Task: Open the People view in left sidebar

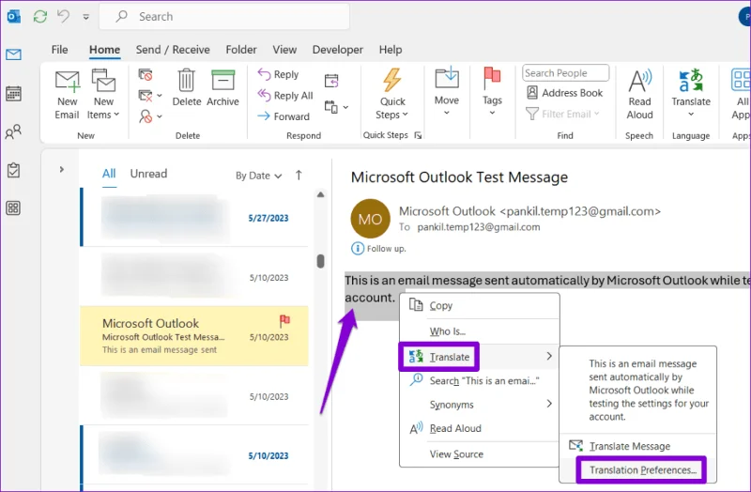Action: tap(13, 131)
